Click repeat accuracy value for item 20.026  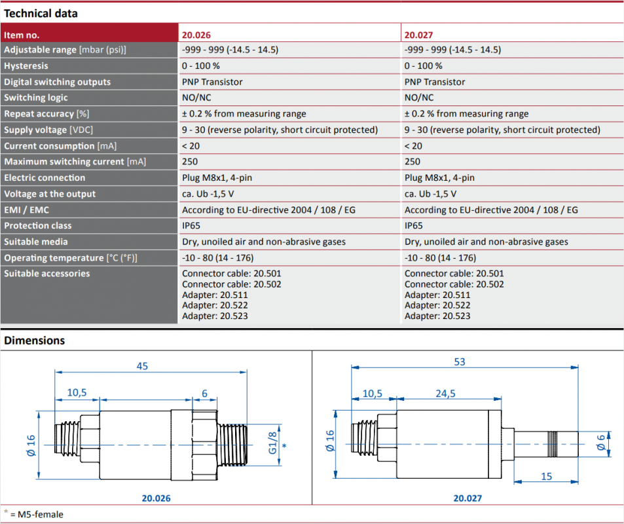tap(244, 114)
